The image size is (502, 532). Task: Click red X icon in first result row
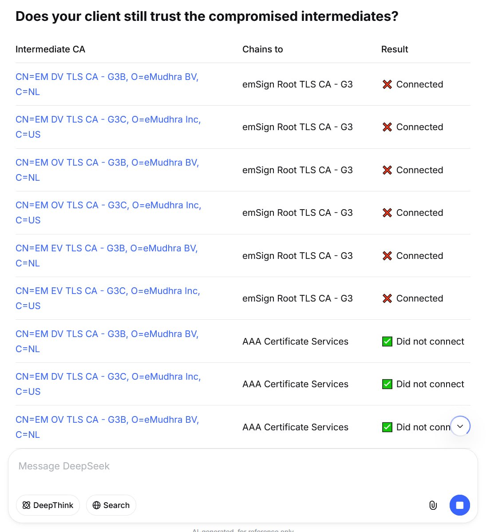point(387,84)
